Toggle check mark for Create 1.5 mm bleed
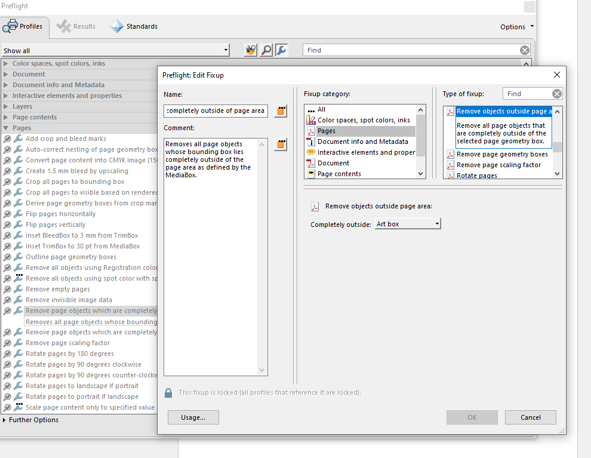 click(x=7, y=171)
